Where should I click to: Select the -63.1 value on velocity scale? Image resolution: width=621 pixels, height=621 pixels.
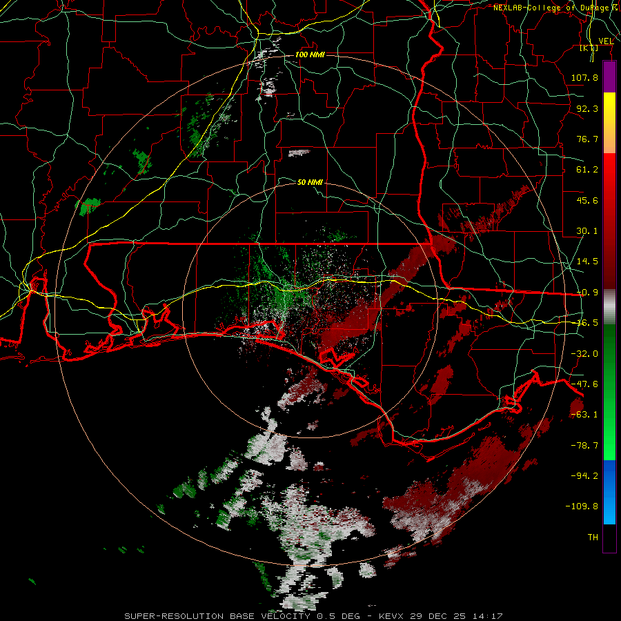coord(584,415)
